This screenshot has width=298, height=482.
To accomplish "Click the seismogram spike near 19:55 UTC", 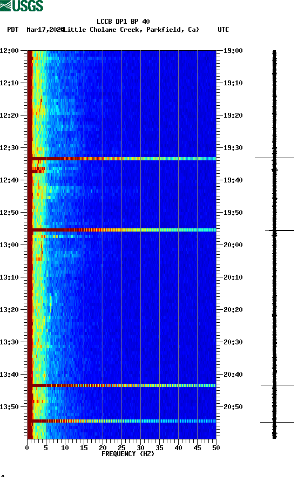I will (280, 230).
